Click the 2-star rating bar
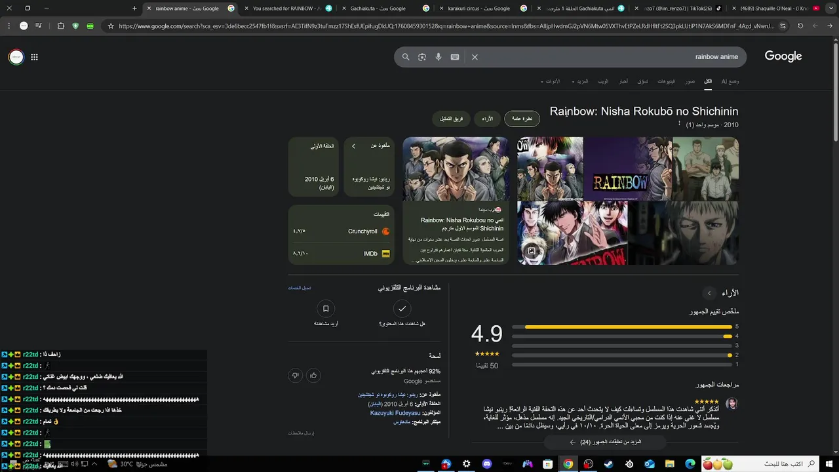This screenshot has height=472, width=839. pos(621,355)
